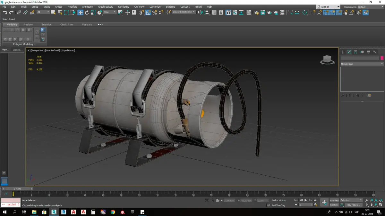The height and width of the screenshot is (216, 385).
Task: Open the Workspaces Default dropdown
Action: (370, 7)
